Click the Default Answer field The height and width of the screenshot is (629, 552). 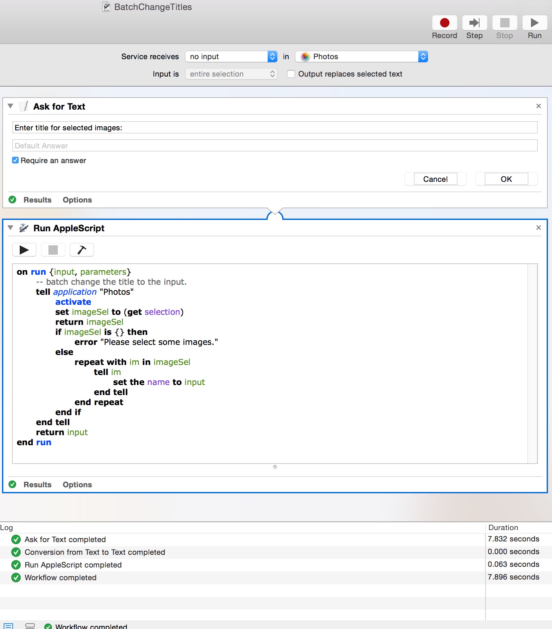275,145
